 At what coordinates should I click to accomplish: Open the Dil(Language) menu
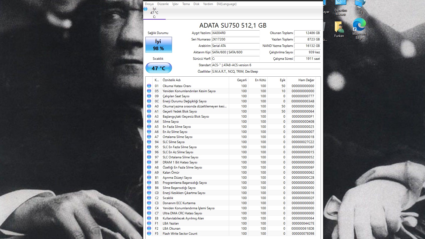point(227,4)
